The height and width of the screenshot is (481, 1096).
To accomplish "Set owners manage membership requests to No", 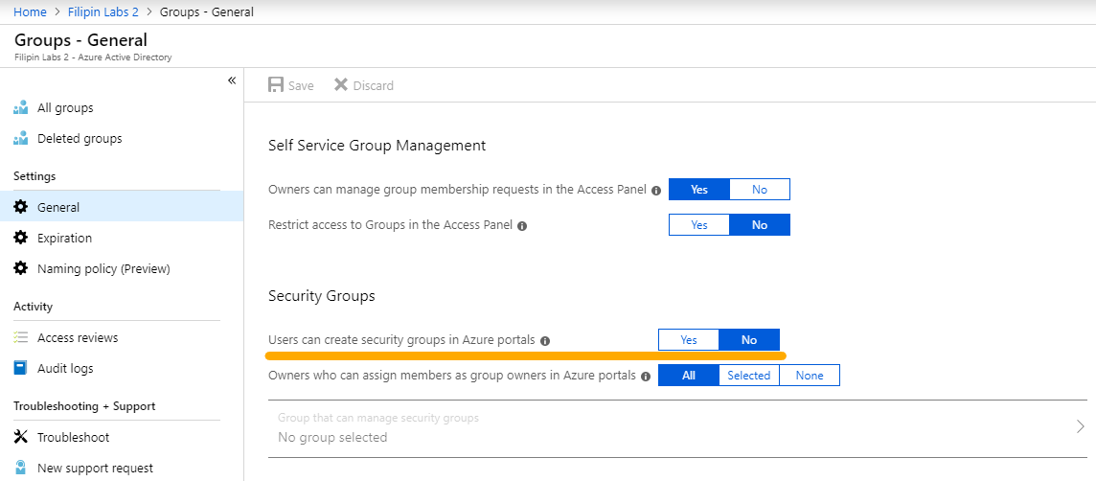I will point(759,189).
